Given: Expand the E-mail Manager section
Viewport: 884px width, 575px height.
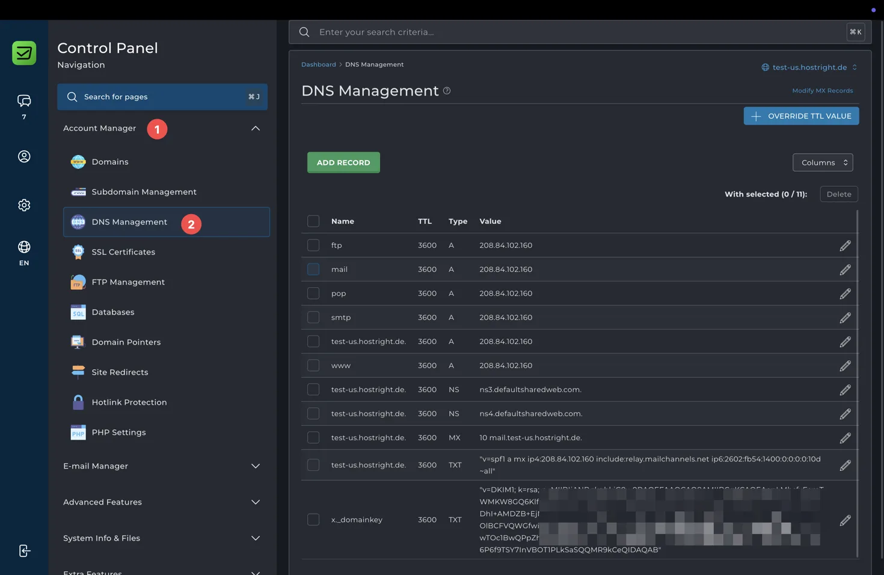Looking at the screenshot, I should 162,466.
